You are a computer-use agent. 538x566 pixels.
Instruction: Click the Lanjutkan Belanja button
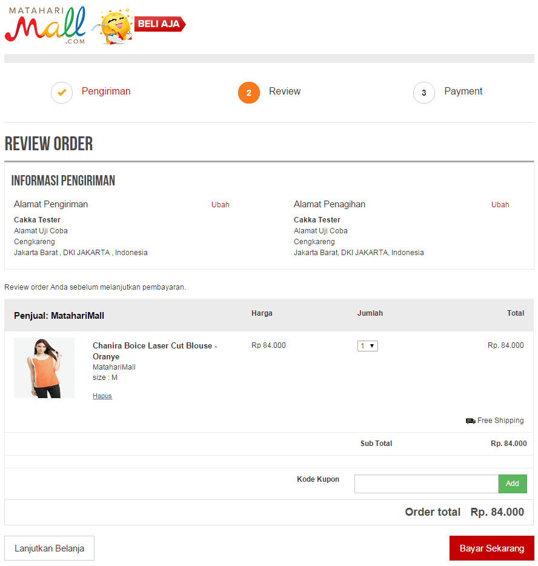coord(50,548)
